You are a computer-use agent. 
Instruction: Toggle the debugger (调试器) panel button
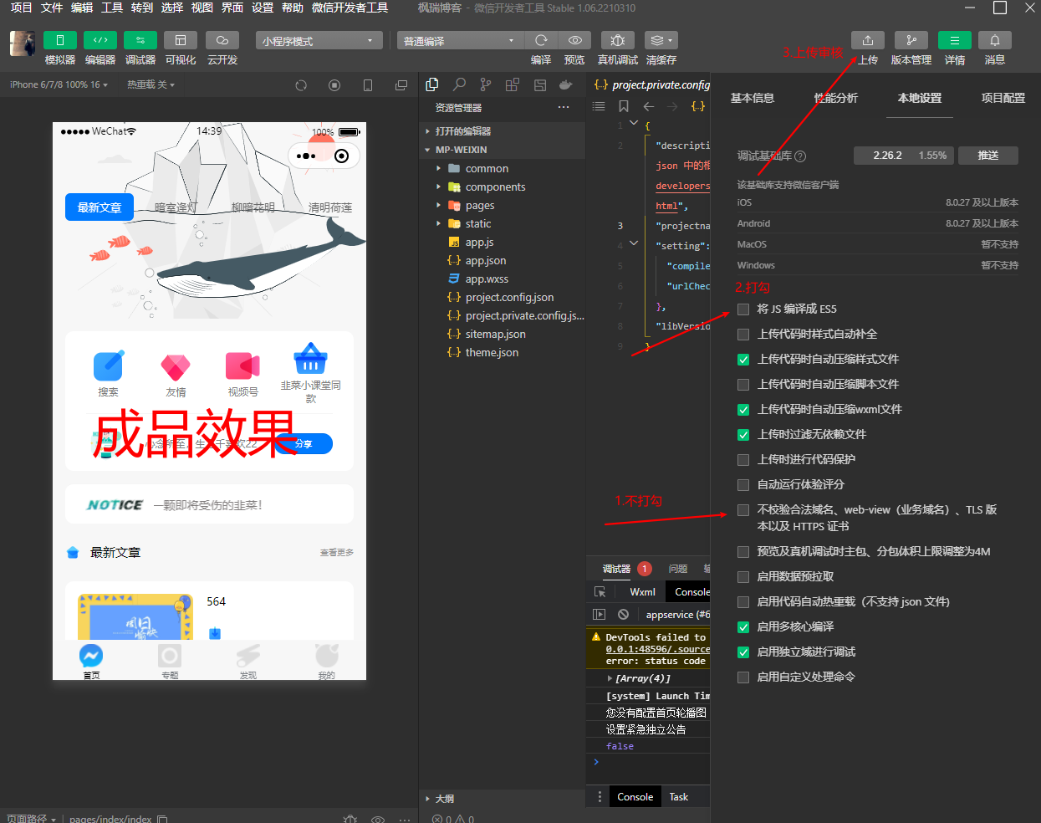tap(140, 40)
